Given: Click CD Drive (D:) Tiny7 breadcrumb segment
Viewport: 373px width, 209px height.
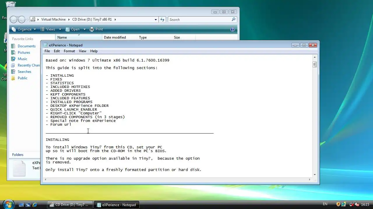Looking at the screenshot, I should coord(92,19).
